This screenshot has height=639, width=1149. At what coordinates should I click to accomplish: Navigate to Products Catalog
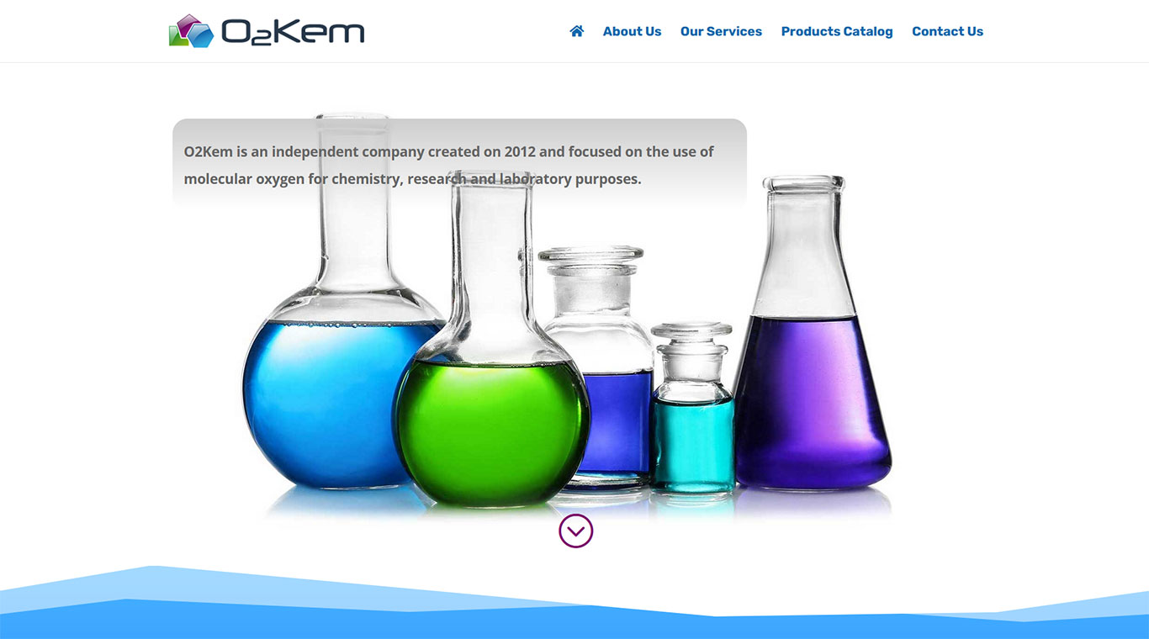(837, 31)
